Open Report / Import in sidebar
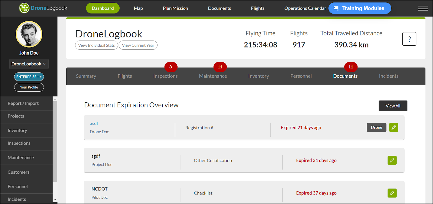The height and width of the screenshot is (204, 433). tap(27, 103)
